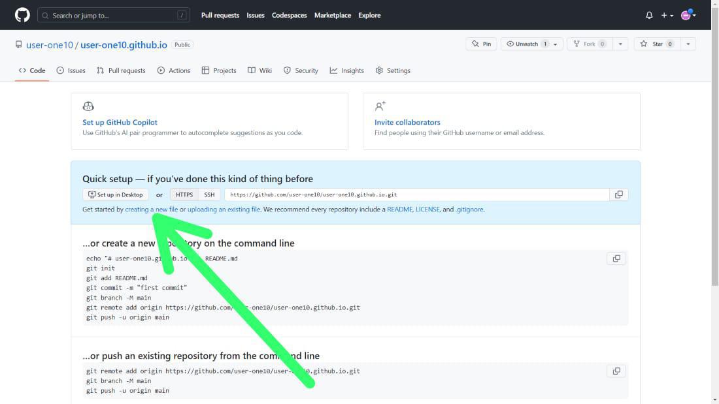
Task: Click the GitHub Copilot icon
Action: (88, 106)
